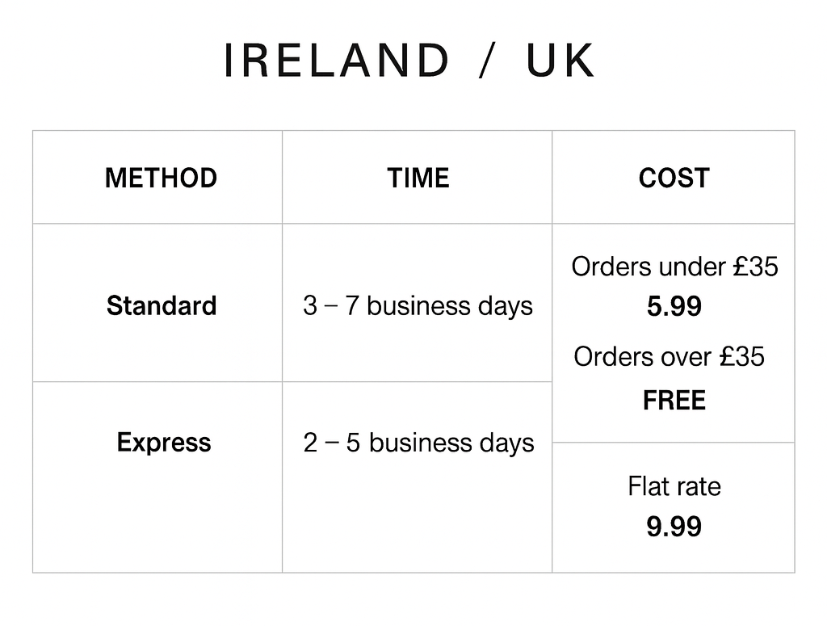Select the 3 – 7 business days text
The image size is (827, 626).
418,306
